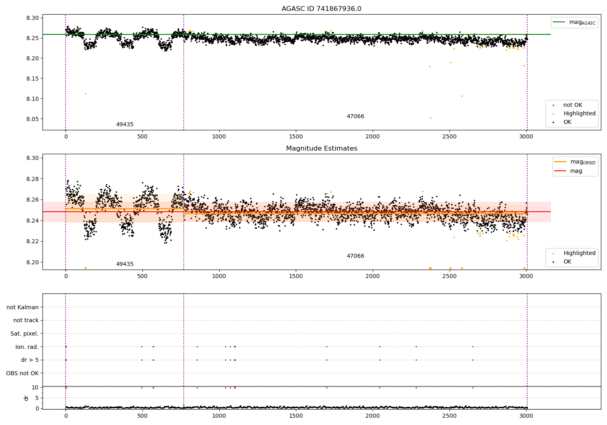Image resolution: width=607 pixels, height=425 pixels.
Task: Click 'OK' legend entry in Magnitude Estimates plot
Action: pos(567,262)
